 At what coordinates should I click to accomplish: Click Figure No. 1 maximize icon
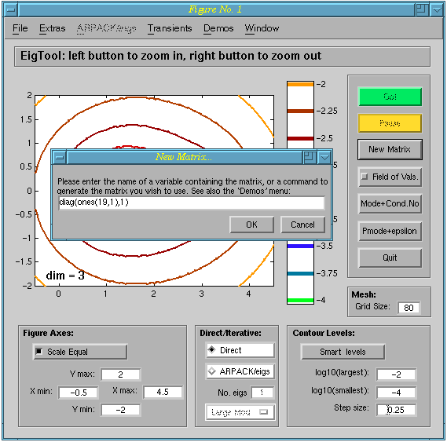point(422,10)
